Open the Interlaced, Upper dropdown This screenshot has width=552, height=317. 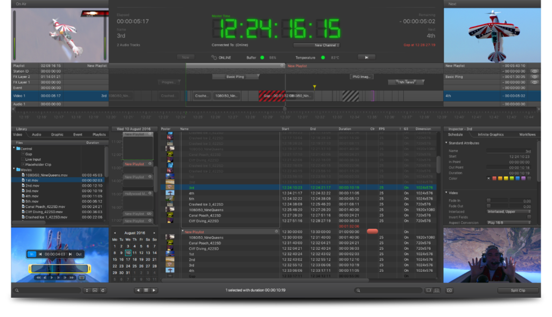click(509, 212)
